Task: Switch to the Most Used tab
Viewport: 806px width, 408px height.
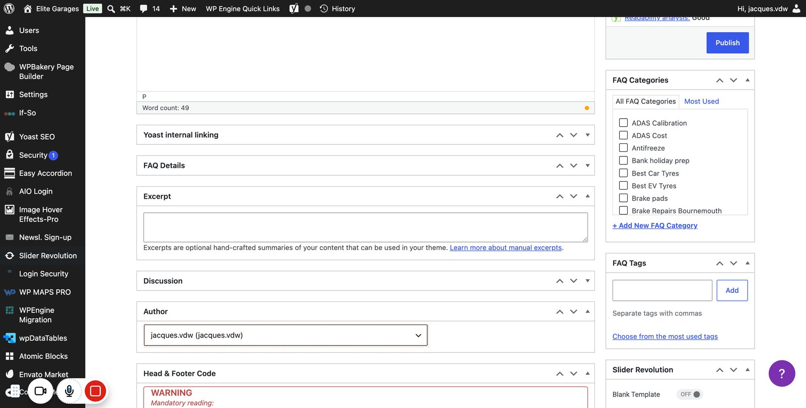Action: [702, 101]
